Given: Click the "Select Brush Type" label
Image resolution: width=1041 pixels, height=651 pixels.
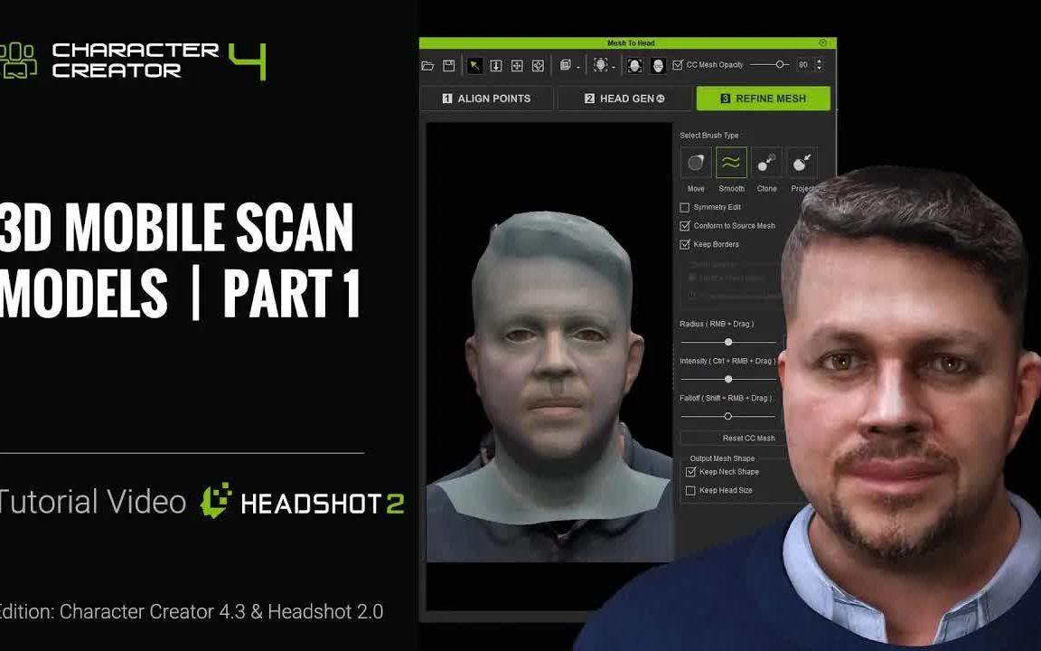Looking at the screenshot, I should (x=709, y=136).
